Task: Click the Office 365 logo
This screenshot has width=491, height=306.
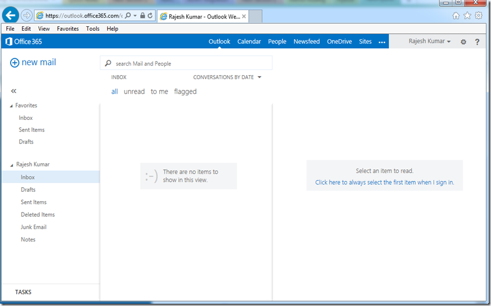Action: tap(24, 41)
